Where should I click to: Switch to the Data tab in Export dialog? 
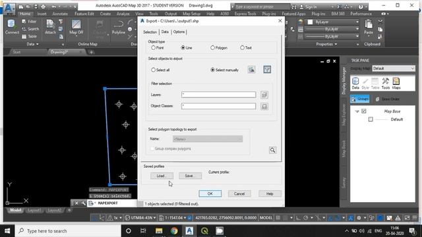pyautogui.click(x=165, y=32)
